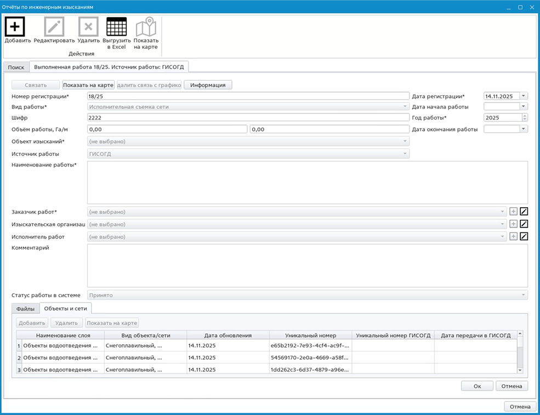Adjust the Год работы spinner arrows

pyautogui.click(x=525, y=117)
